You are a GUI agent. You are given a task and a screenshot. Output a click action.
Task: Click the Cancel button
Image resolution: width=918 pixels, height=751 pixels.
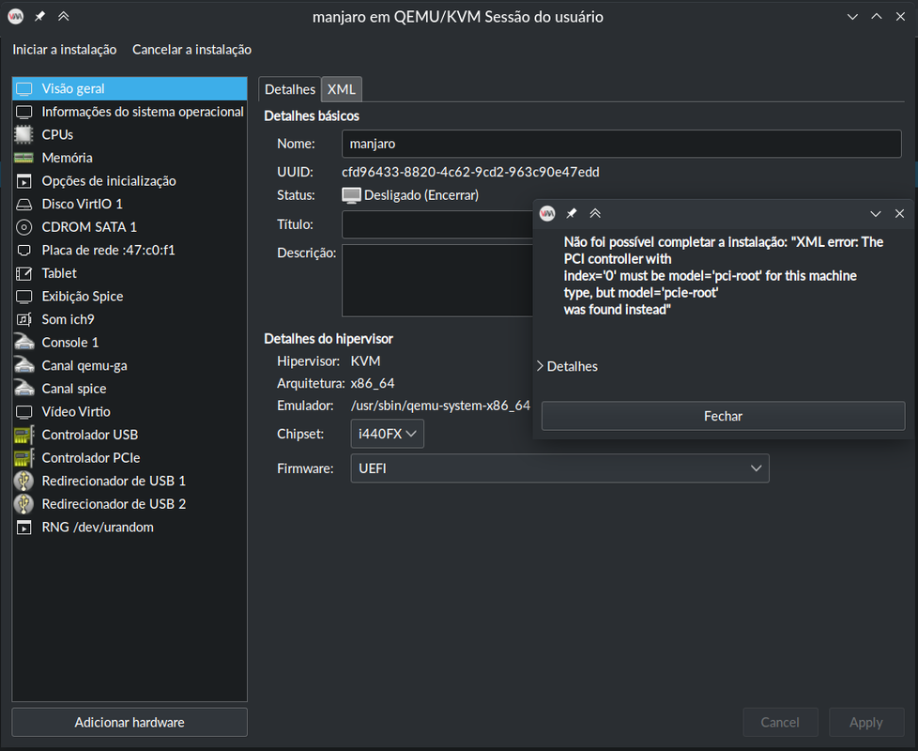point(780,722)
